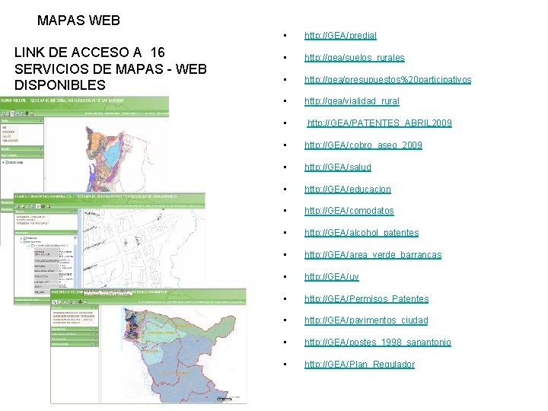
Task: Follow the Permisos_Patentes link
Action: 367,299
